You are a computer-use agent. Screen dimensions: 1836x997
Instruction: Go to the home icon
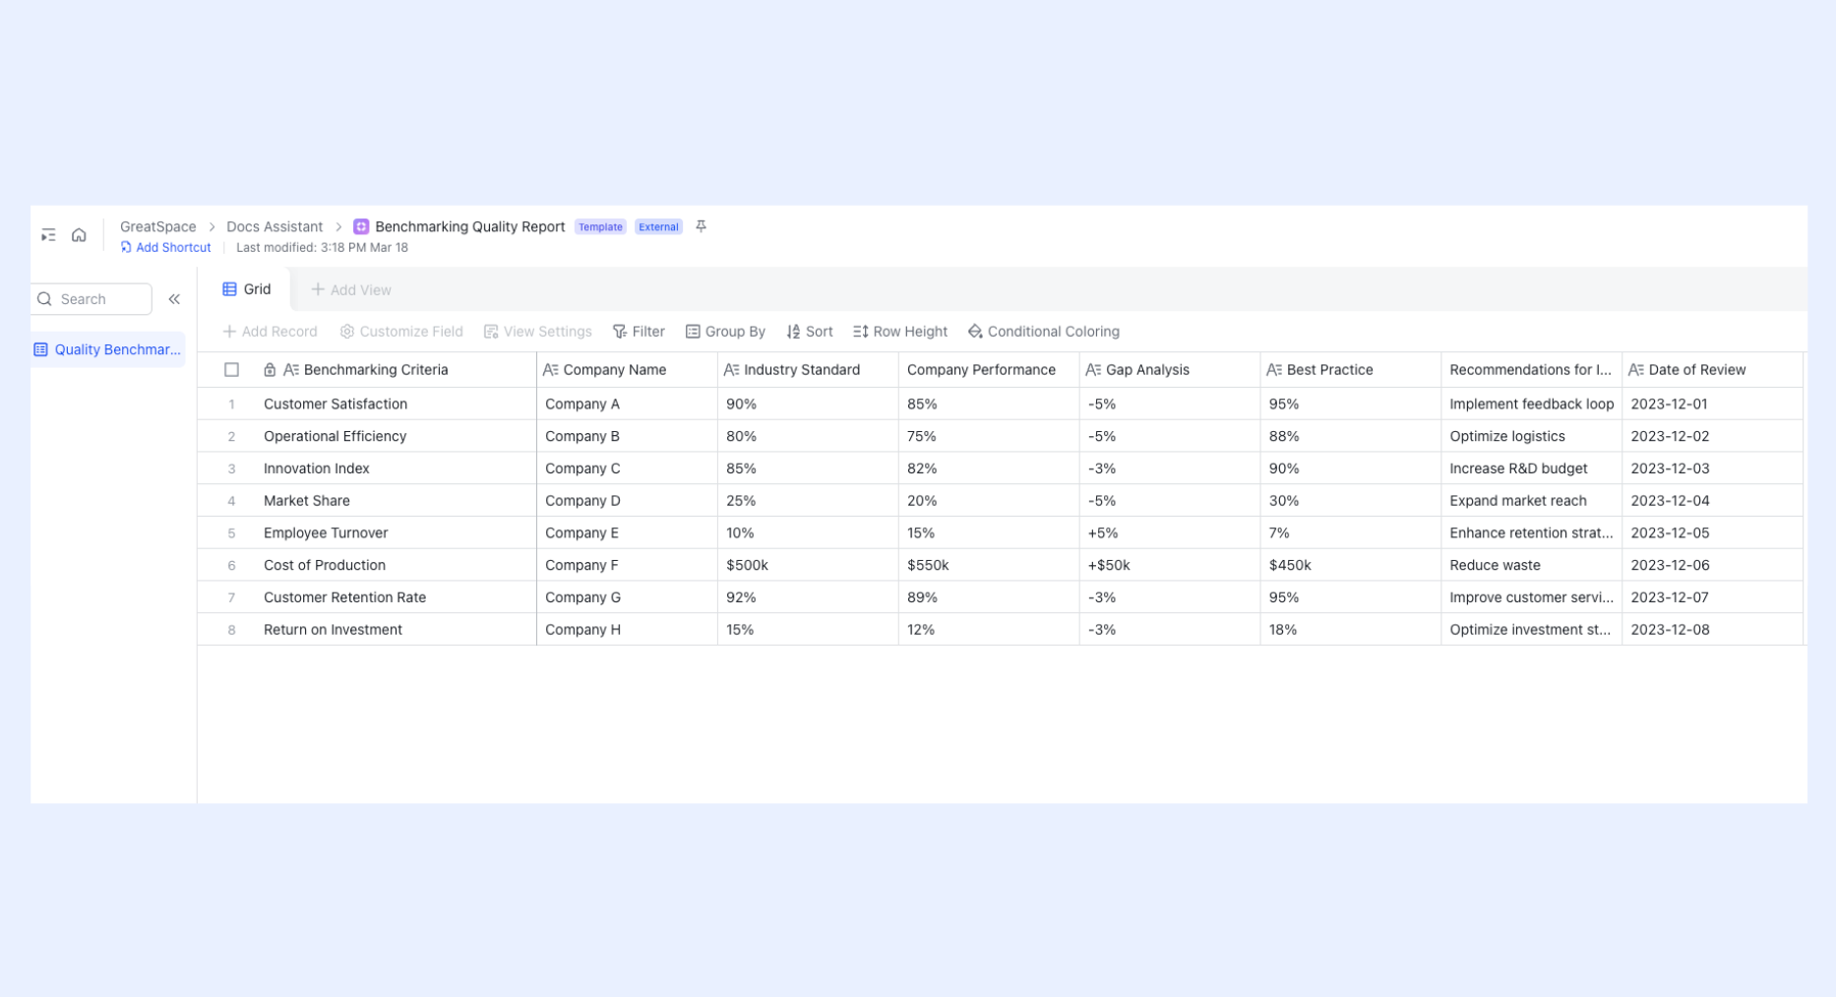[79, 235]
